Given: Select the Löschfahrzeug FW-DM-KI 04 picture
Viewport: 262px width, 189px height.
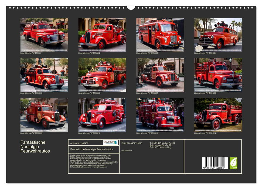Looking at the screenshot, I should point(218,35).
